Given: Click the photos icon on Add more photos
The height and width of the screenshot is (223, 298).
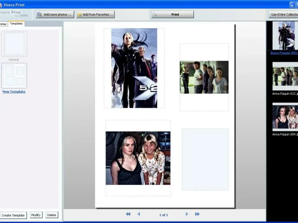Looking at the screenshot, I should point(39,14).
